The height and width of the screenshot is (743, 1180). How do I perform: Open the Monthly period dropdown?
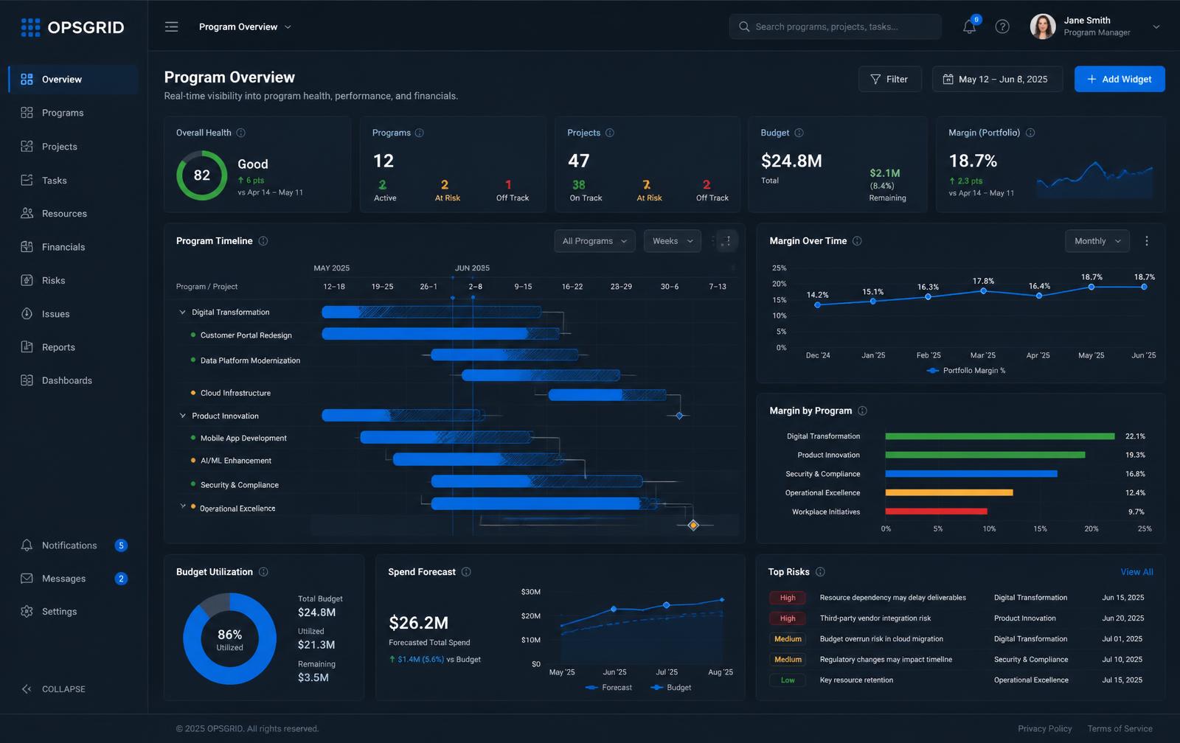(x=1097, y=241)
